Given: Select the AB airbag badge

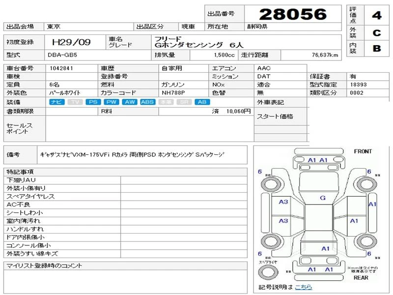Looking at the screenshot, I should [x=202, y=102].
